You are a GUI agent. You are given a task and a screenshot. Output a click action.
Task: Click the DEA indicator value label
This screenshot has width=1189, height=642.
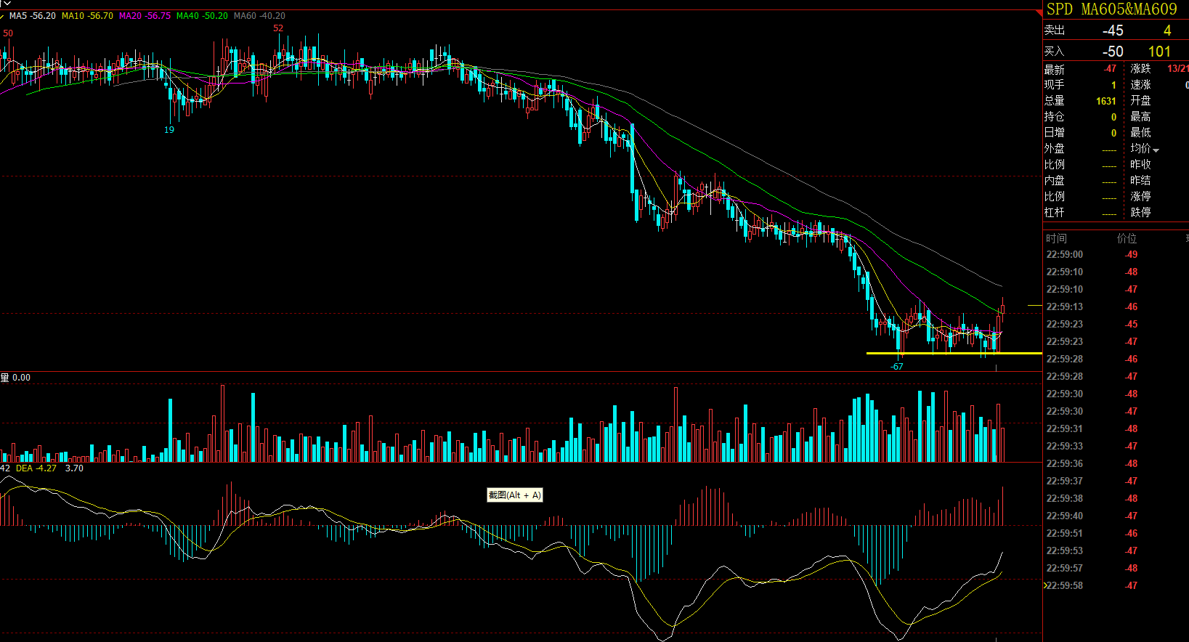[x=36, y=468]
